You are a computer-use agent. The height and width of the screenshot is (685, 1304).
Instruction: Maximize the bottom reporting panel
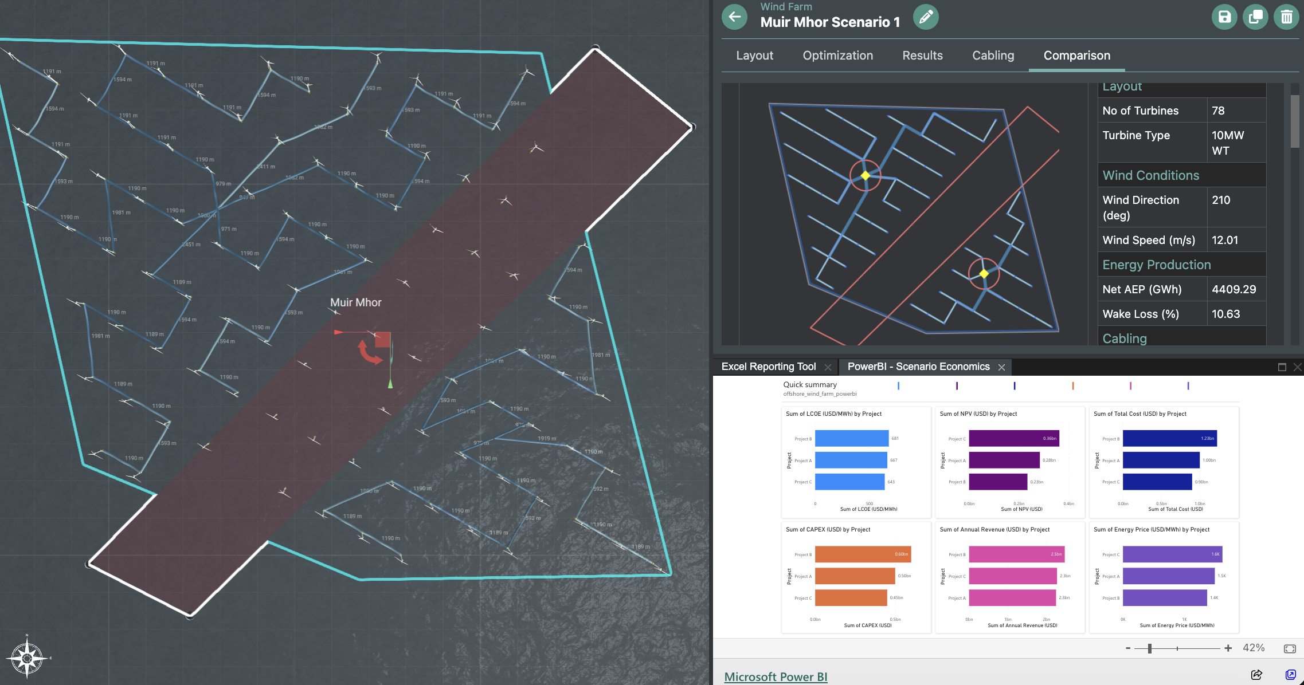[1282, 367]
